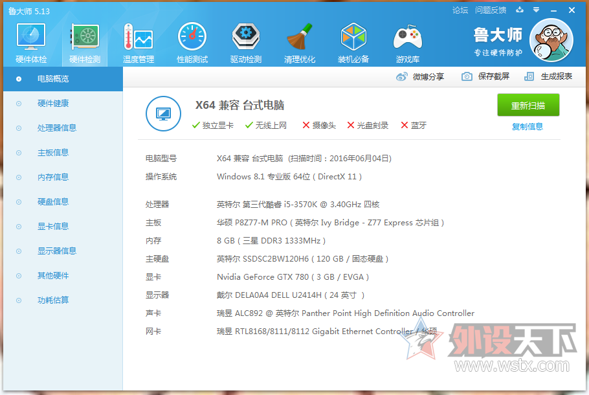
Task: Open the 装机必备 software center
Action: coord(353,41)
